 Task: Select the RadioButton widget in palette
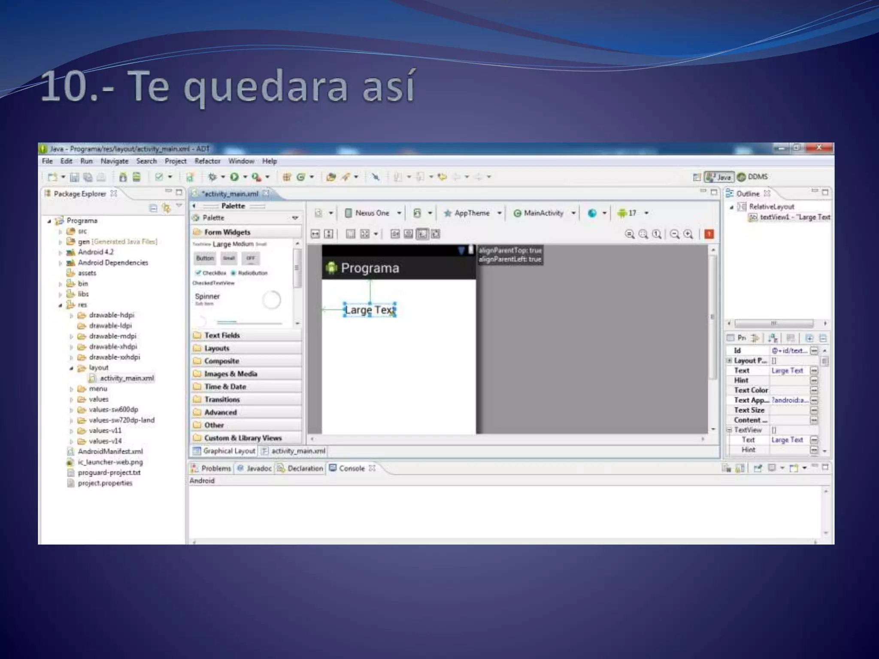(x=249, y=273)
